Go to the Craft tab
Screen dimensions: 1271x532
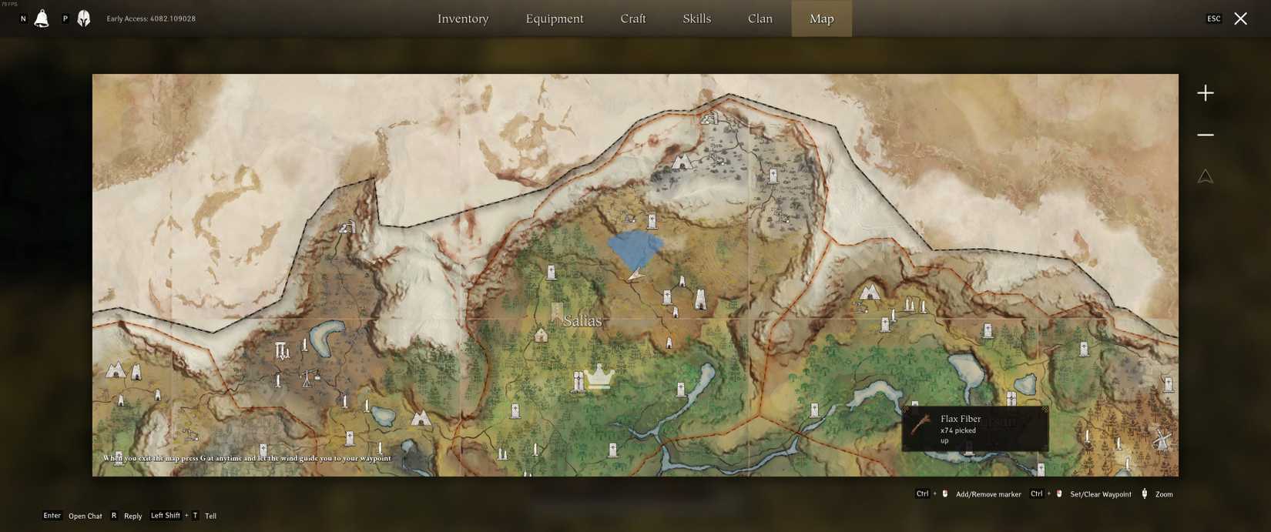pos(633,18)
